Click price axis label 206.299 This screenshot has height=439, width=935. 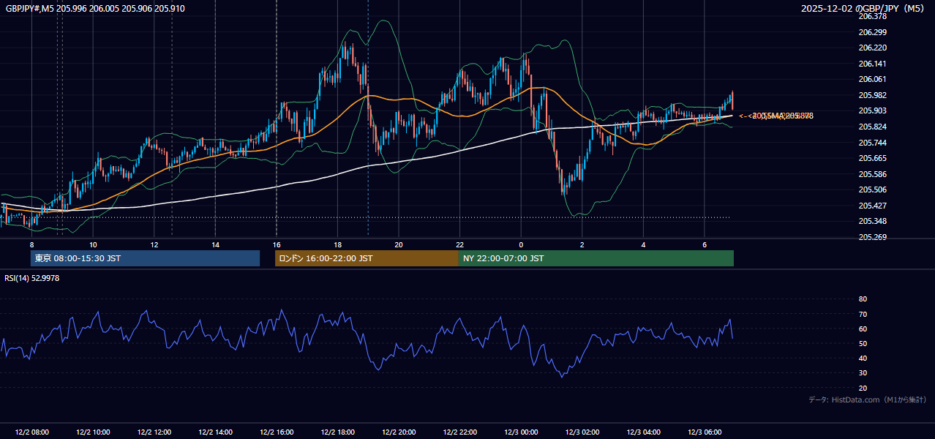pos(872,32)
